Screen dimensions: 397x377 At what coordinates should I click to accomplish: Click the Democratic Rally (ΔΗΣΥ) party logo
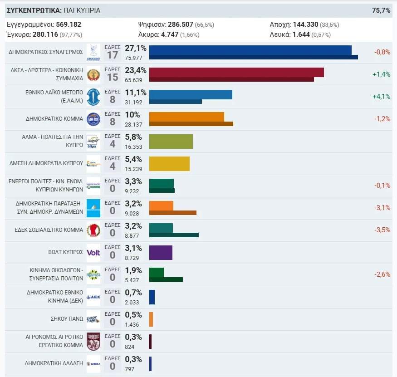click(x=93, y=53)
